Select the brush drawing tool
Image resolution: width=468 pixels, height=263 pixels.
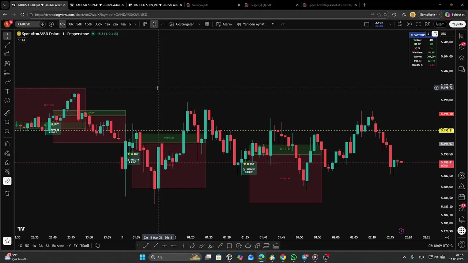pyautogui.click(x=7, y=82)
